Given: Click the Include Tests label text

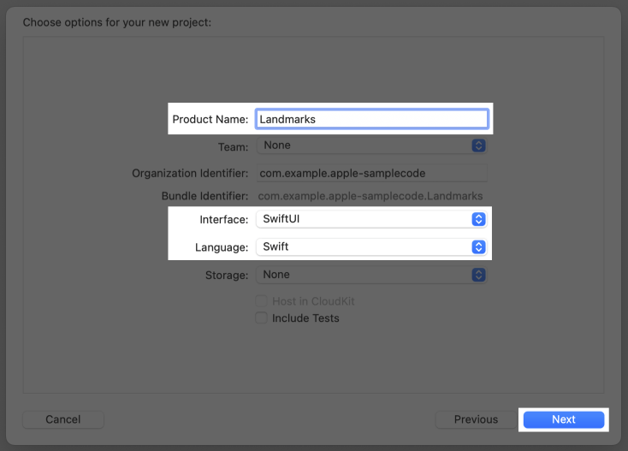Looking at the screenshot, I should click(x=305, y=318).
